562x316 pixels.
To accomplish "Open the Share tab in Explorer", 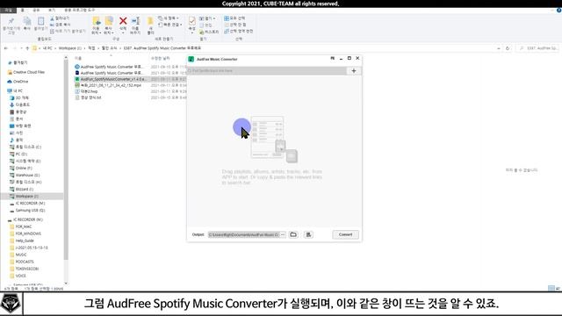I will coord(36,10).
